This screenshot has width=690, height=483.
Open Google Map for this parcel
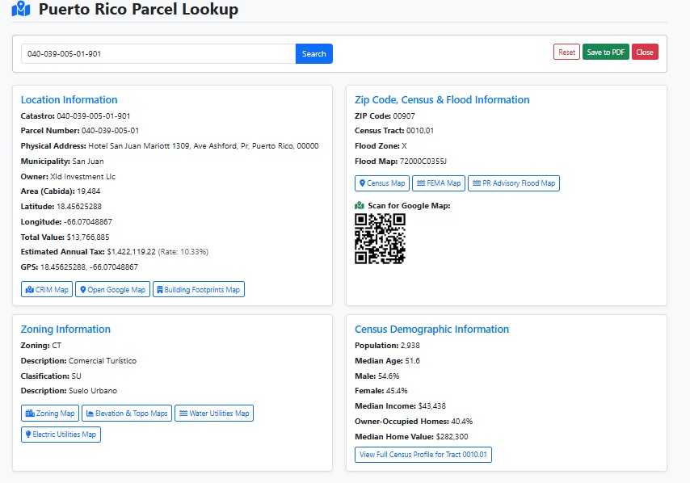(112, 289)
